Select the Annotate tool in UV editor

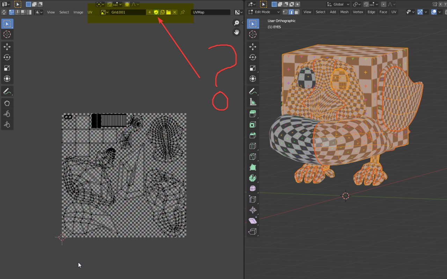pyautogui.click(x=7, y=91)
